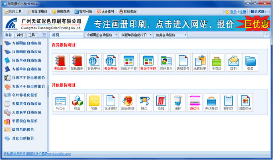Viewport: 273px width, 160px height.
Task: Visit 官方网站 from the toolbar
Action: point(83,12)
